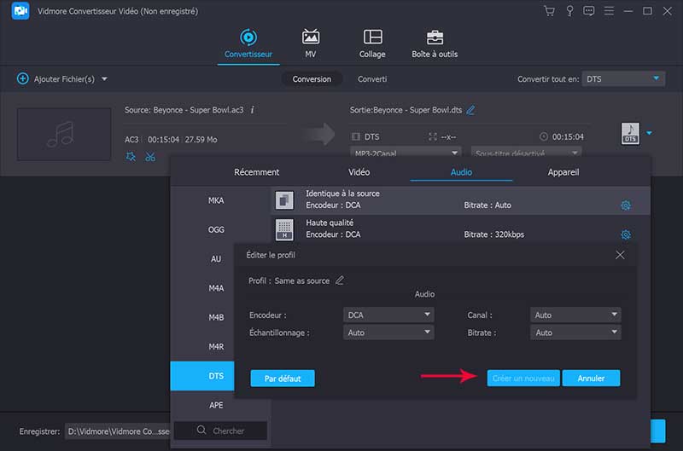
Task: Click the scissors cut icon
Action: coord(150,156)
